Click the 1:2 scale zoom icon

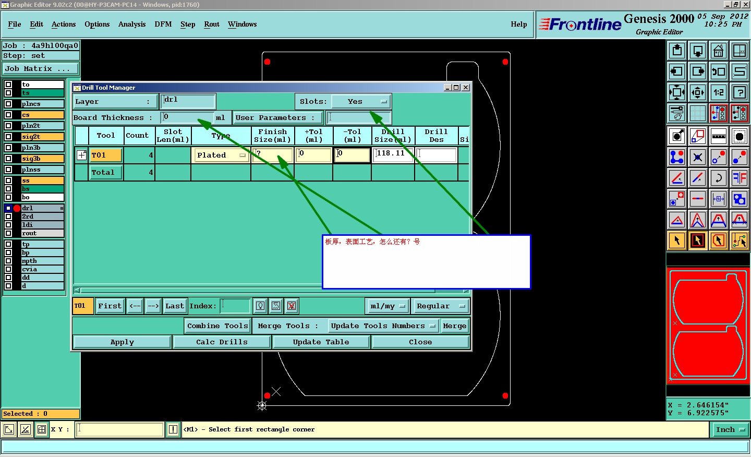(719, 92)
